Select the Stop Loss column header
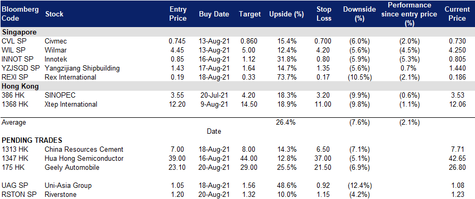Screen dimensions: 475x199 click(x=323, y=14)
